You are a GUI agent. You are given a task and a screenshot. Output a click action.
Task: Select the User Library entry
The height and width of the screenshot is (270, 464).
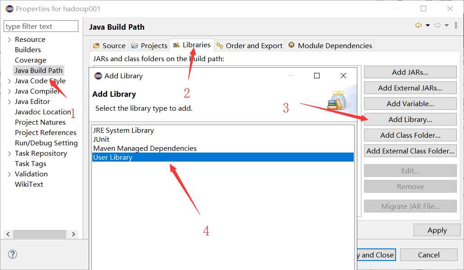223,157
